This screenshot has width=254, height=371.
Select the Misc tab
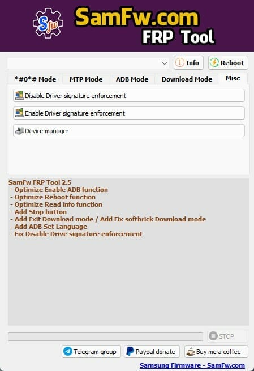[233, 78]
